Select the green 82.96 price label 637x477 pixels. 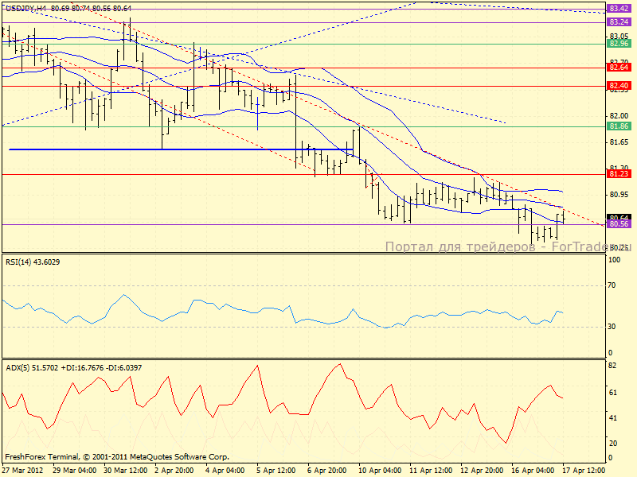[619, 45]
